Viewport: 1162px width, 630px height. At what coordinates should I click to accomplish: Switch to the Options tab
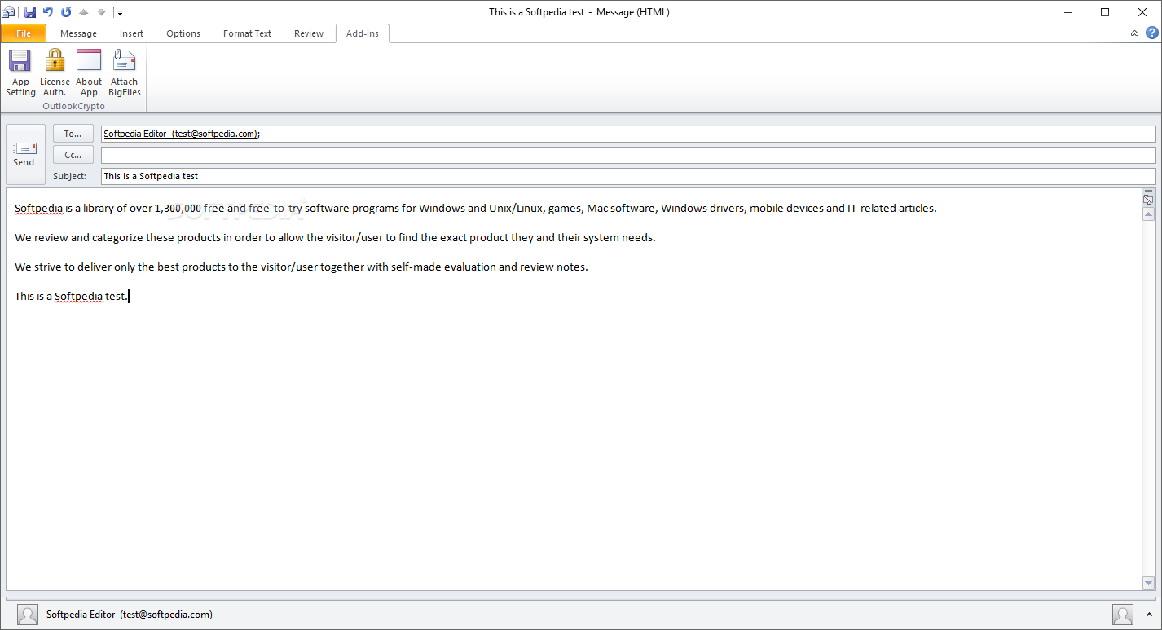[x=183, y=33]
